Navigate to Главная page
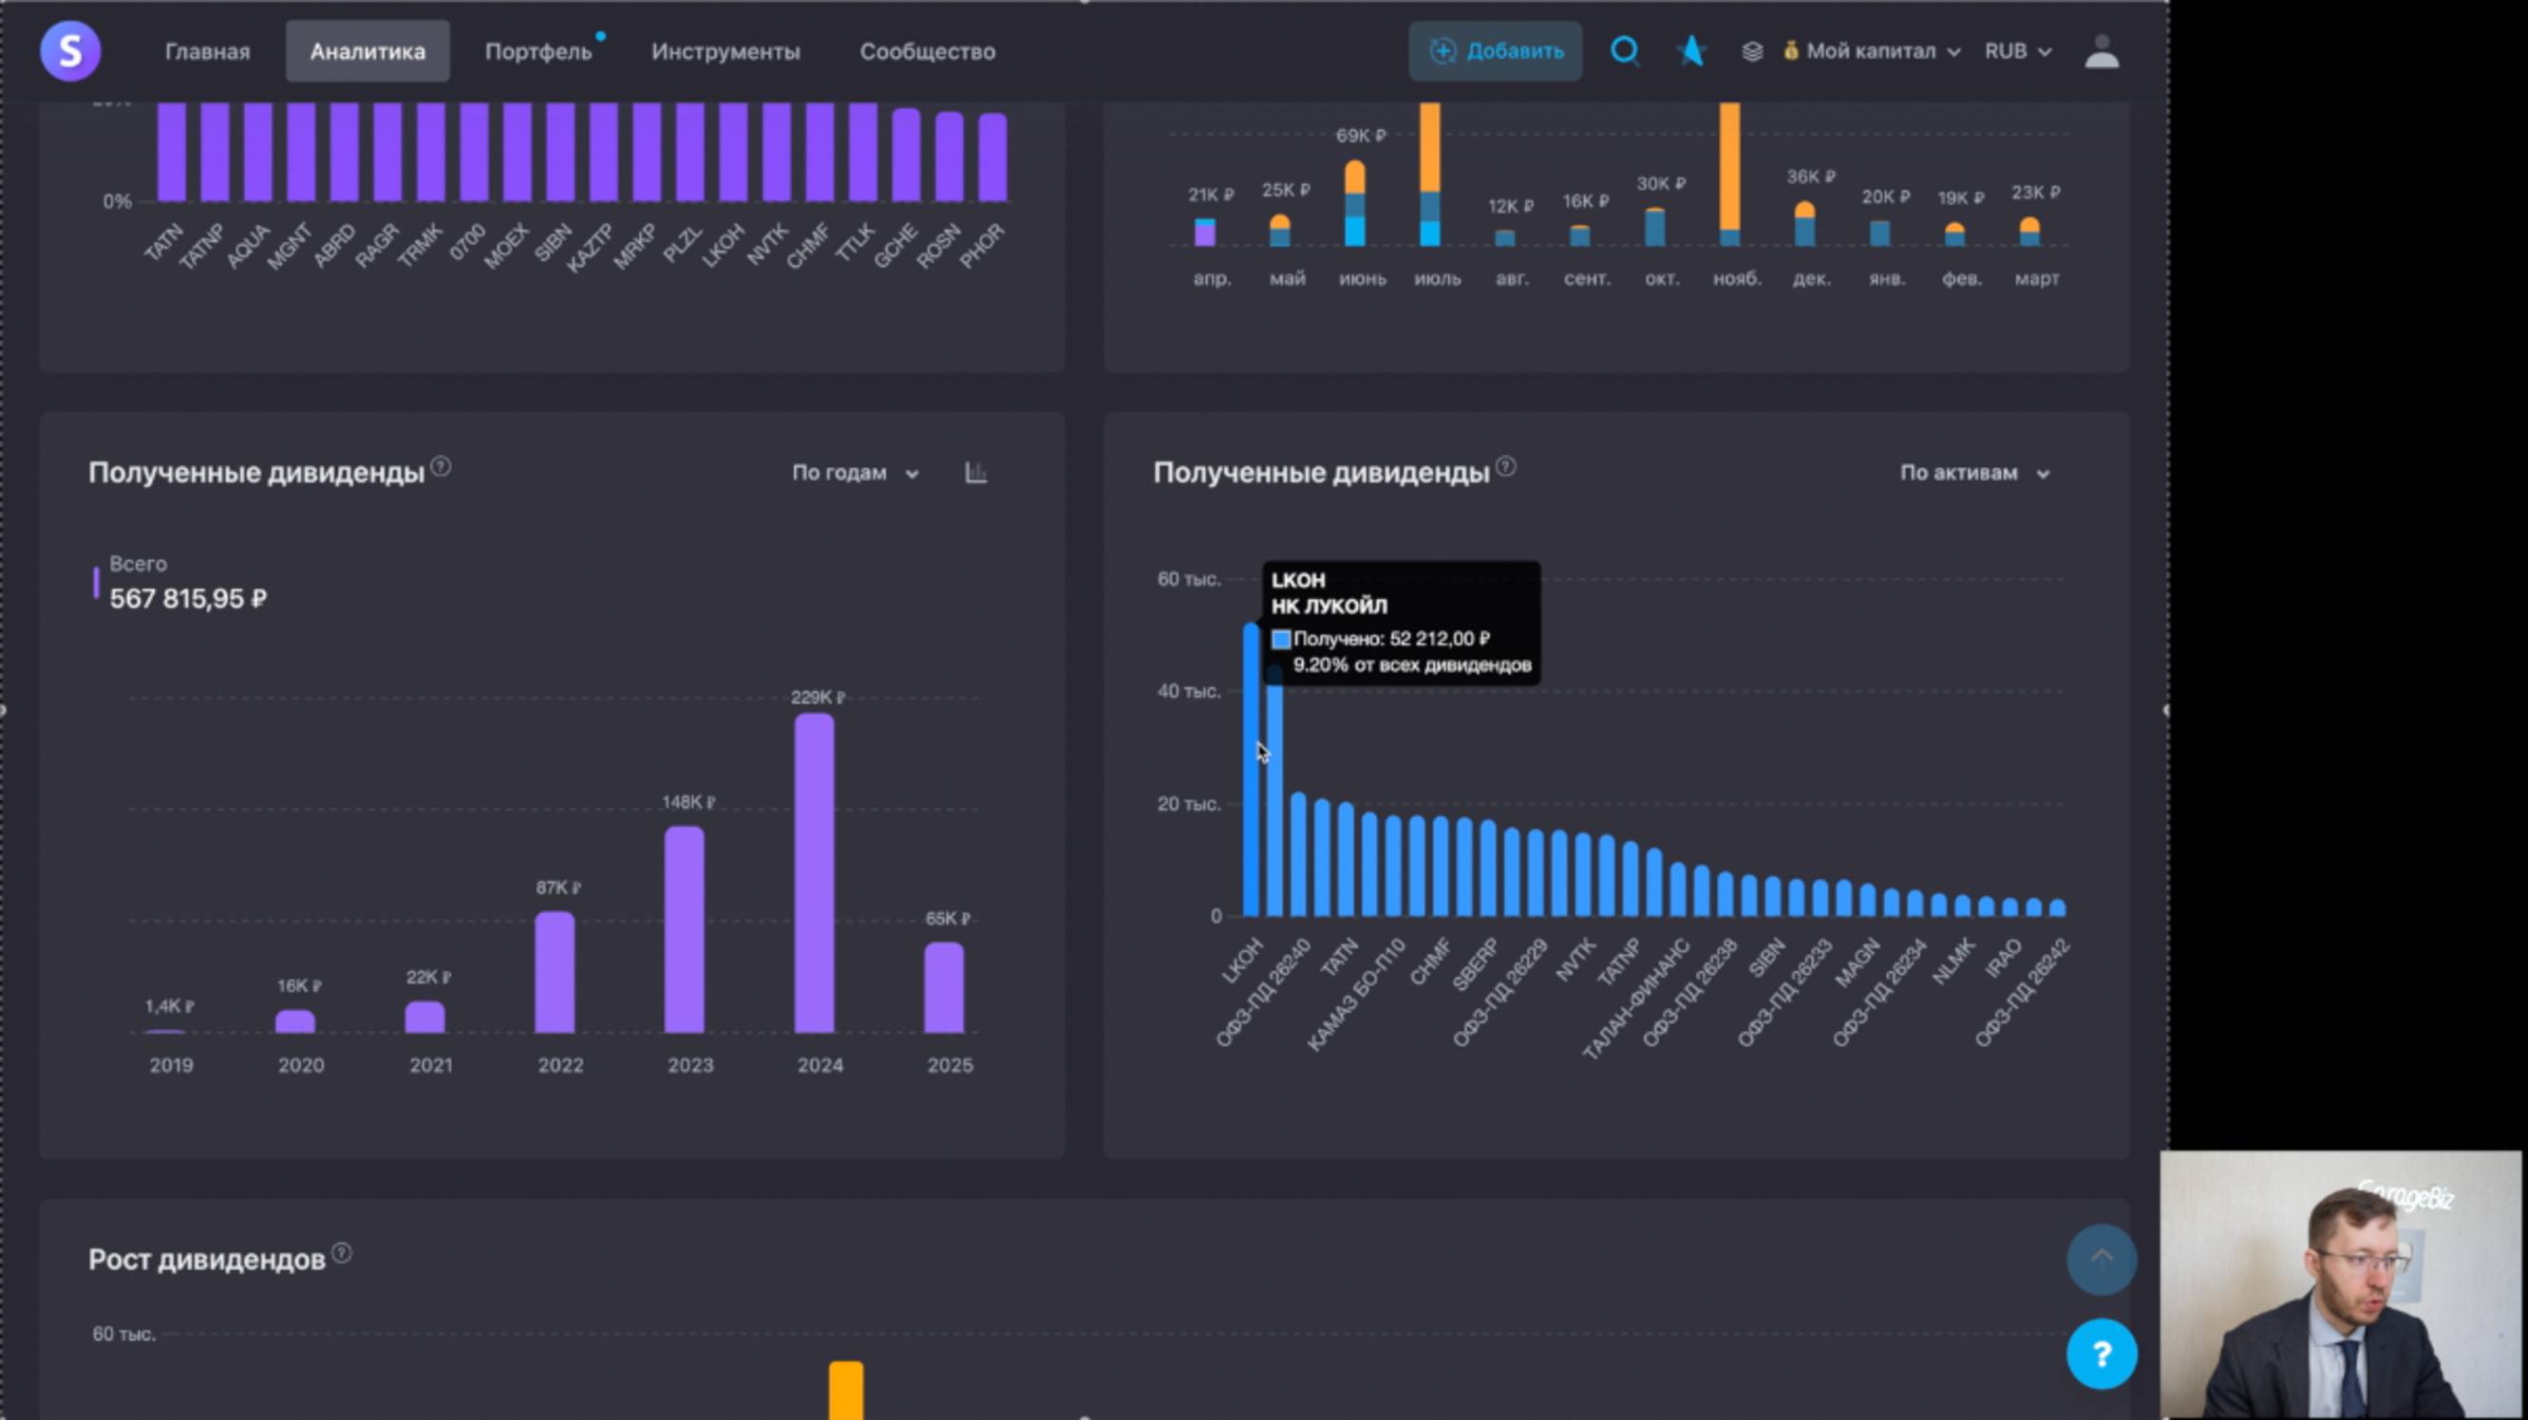The height and width of the screenshot is (1420, 2528). (x=207, y=51)
